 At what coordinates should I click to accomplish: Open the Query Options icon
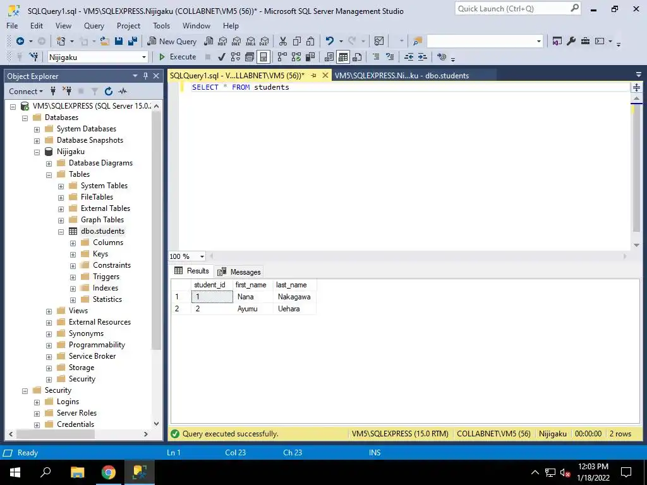[250, 57]
